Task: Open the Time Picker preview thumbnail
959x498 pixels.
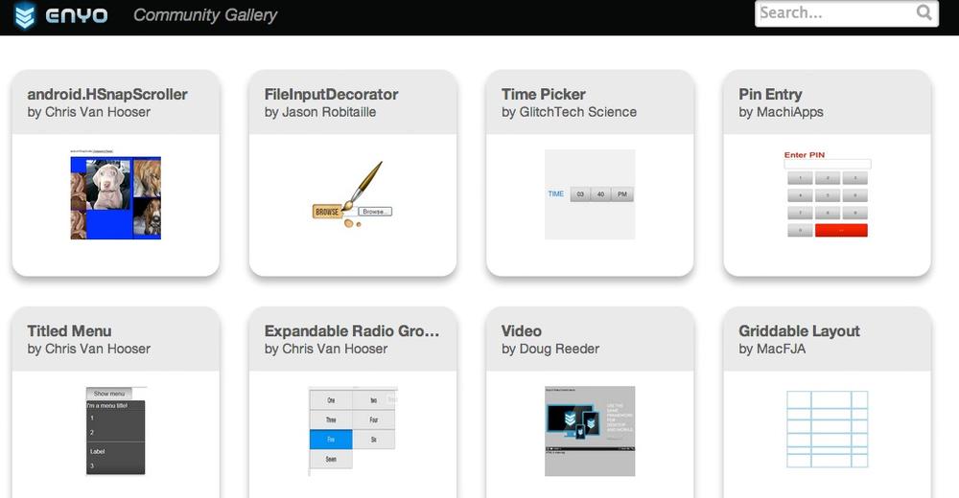Action: pos(590,194)
